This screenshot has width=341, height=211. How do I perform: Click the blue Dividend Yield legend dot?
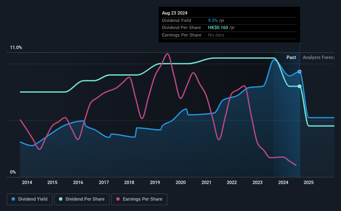(13, 199)
